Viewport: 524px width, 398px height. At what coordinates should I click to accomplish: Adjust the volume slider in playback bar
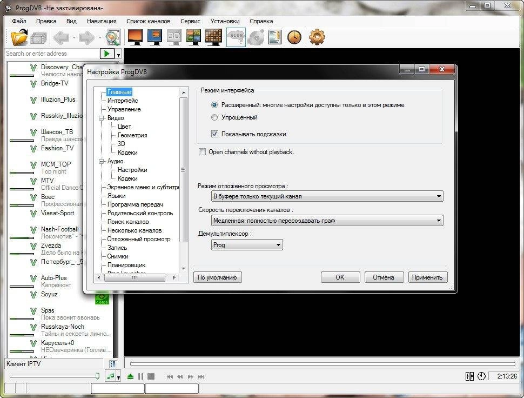55,376
